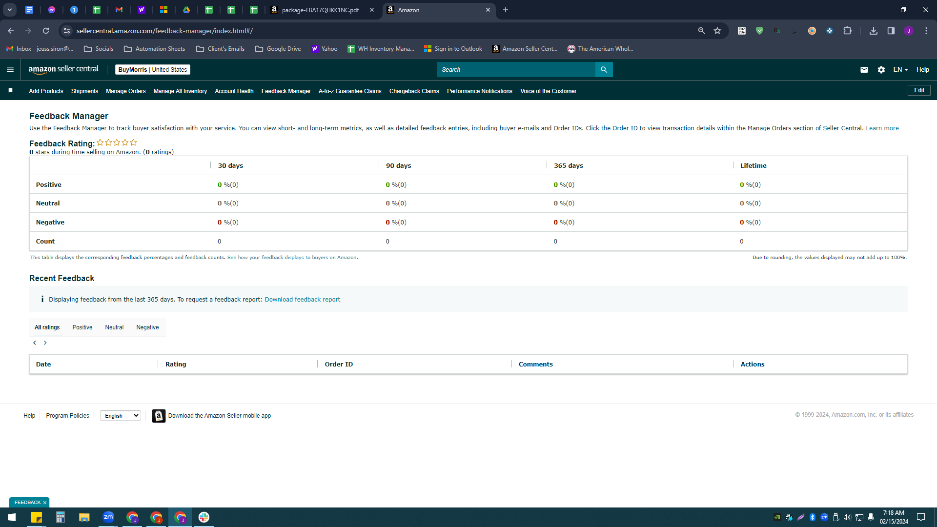Click Help link in footer
This screenshot has width=937, height=527.
[29, 416]
